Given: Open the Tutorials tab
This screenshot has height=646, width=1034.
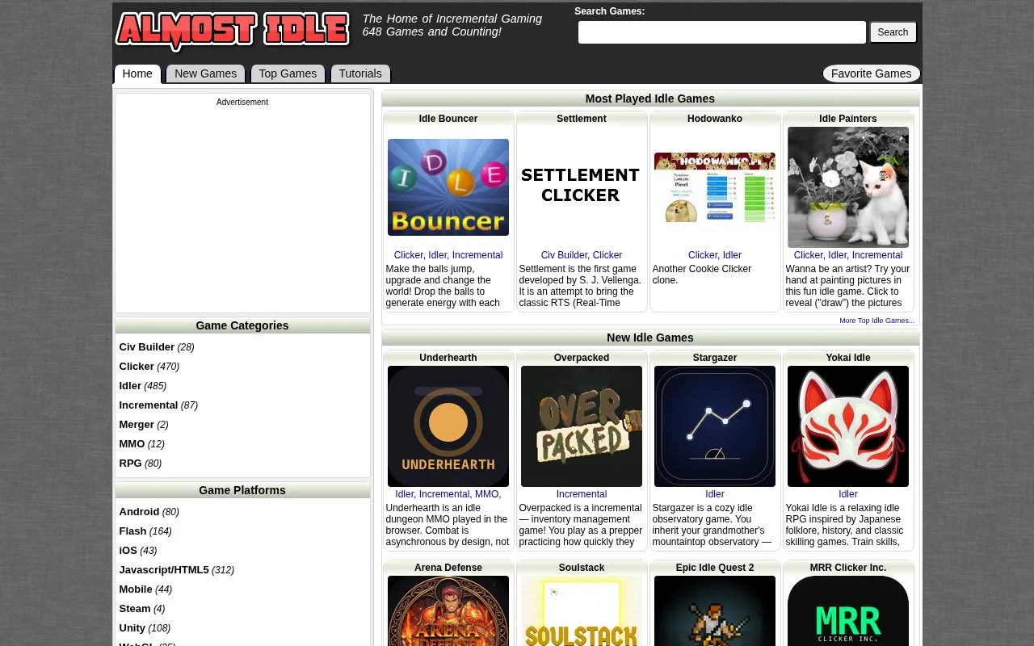Looking at the screenshot, I should click(x=360, y=73).
